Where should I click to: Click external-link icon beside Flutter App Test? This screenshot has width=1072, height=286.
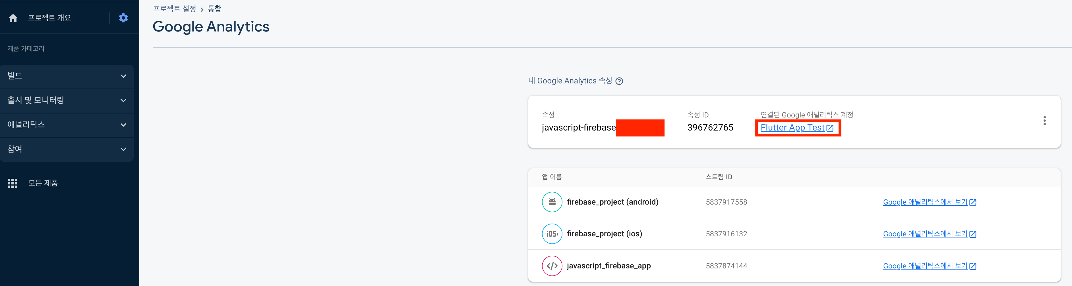(x=830, y=128)
